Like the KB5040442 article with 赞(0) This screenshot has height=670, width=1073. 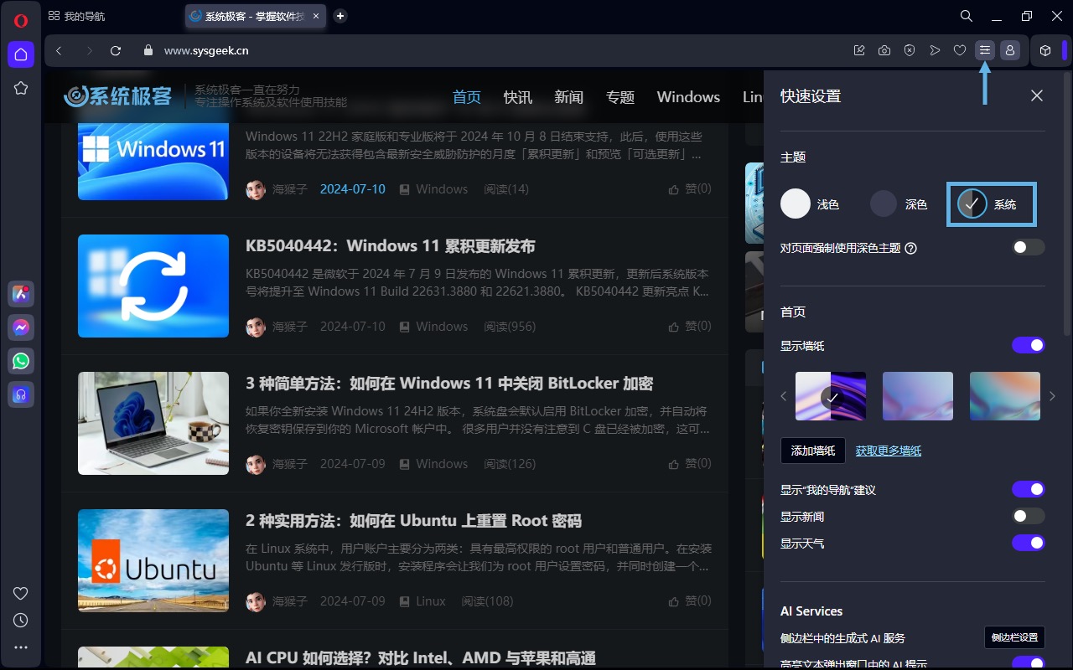(x=690, y=326)
